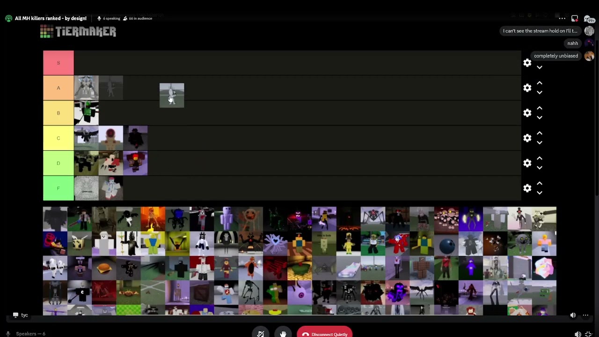Click the 'nahh' chat message
Image resolution: width=599 pixels, height=337 pixels.
(573, 43)
